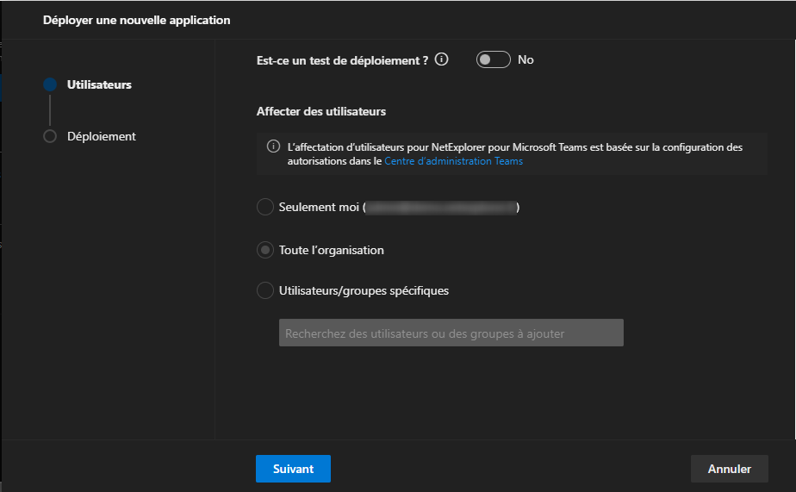The height and width of the screenshot is (492, 796).
Task: Click the empty Déploiement step circle
Action: click(50, 136)
